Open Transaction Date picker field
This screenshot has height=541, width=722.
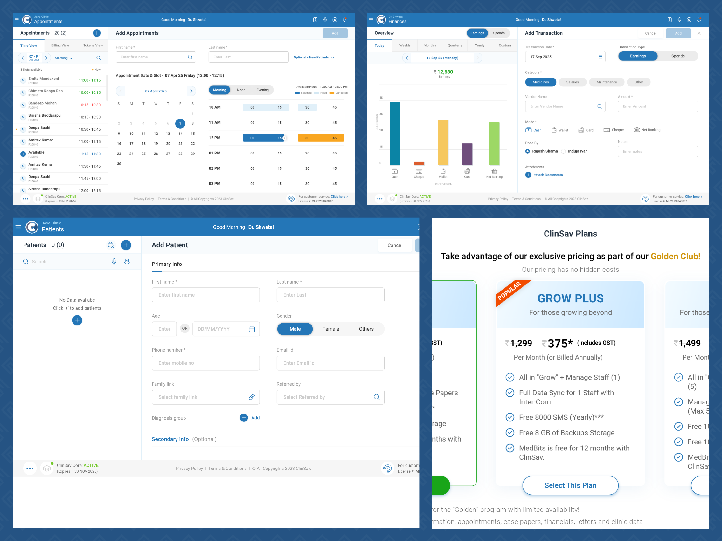[565, 57]
